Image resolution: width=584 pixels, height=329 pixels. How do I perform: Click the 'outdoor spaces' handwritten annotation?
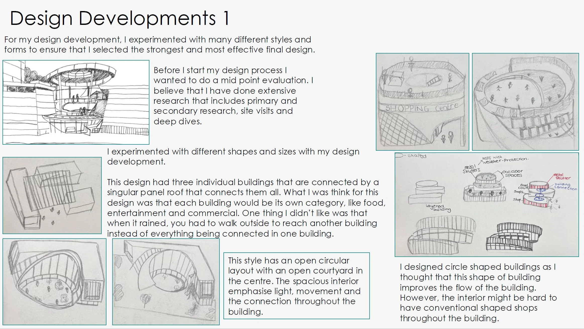coord(512,173)
